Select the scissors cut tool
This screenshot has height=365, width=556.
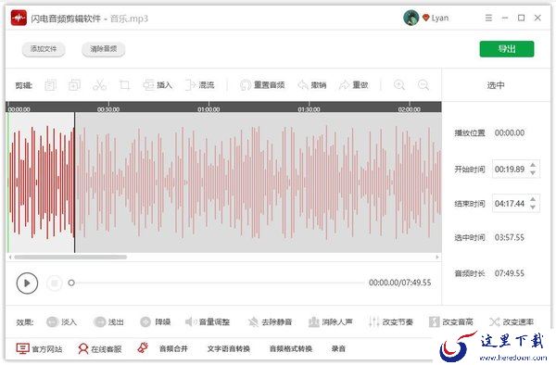point(99,85)
